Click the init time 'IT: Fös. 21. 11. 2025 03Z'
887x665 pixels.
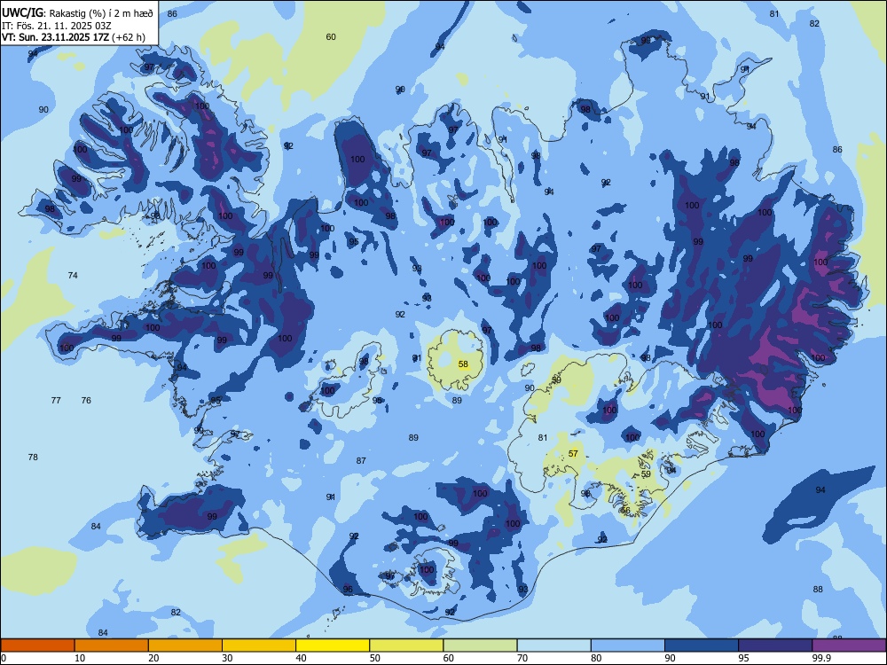coord(57,26)
